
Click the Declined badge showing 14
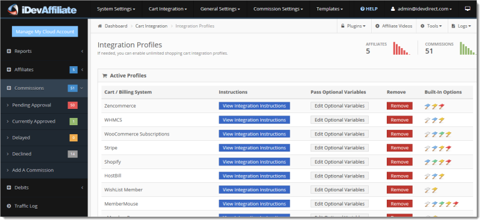tap(72, 154)
